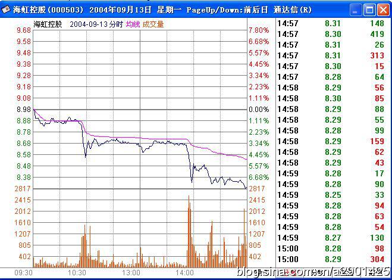
Task: Click the 13:00 time axis label
Action: (x=131, y=272)
